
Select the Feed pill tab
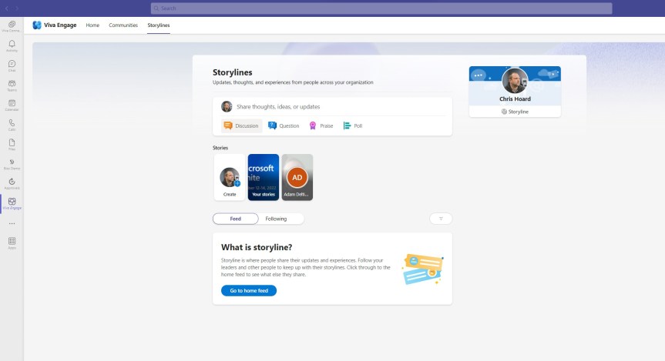[235, 219]
